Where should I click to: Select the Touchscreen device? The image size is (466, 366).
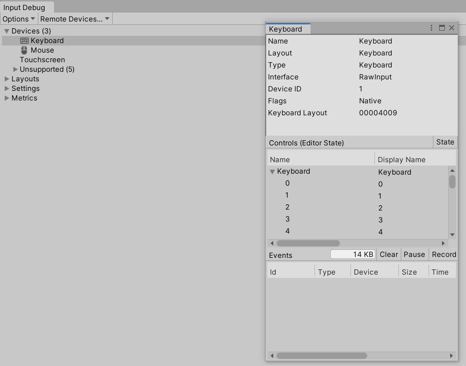click(x=42, y=60)
